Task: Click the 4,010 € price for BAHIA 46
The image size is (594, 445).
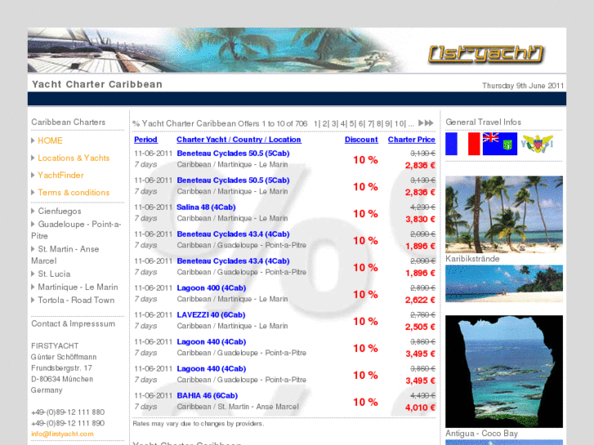Action: (420, 407)
